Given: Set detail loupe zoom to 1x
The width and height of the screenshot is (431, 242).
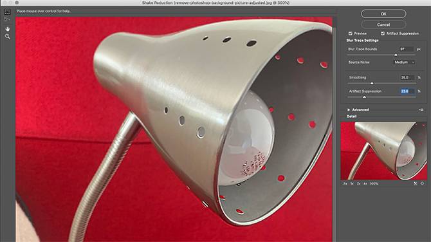Looking at the screenshot, I should [x=352, y=183].
